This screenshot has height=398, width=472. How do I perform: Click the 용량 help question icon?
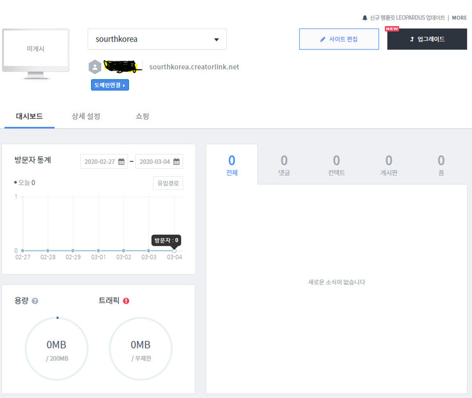(35, 301)
